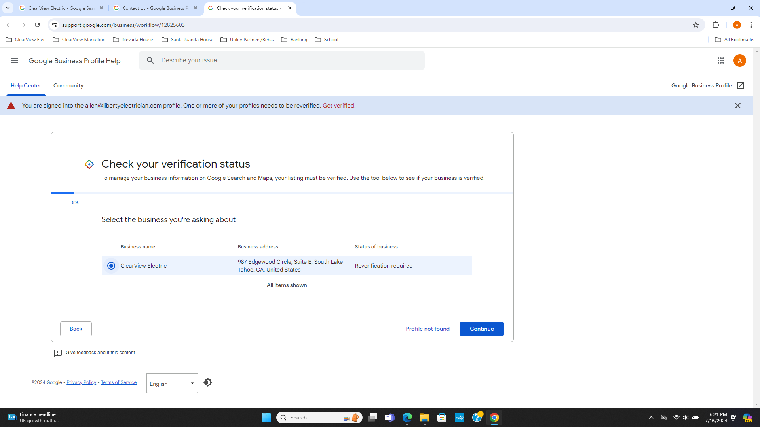Viewport: 760px width, 427px height.
Task: Mute system volume from the tray
Action: click(685, 417)
